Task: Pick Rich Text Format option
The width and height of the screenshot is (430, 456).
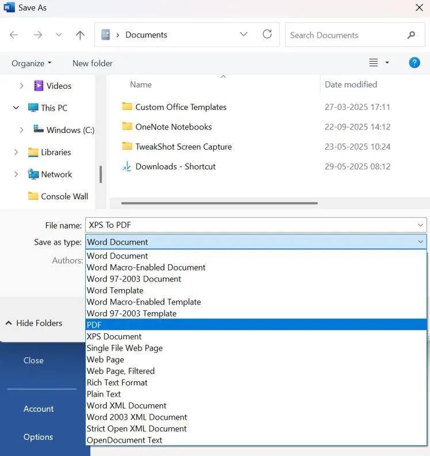Action: (117, 382)
